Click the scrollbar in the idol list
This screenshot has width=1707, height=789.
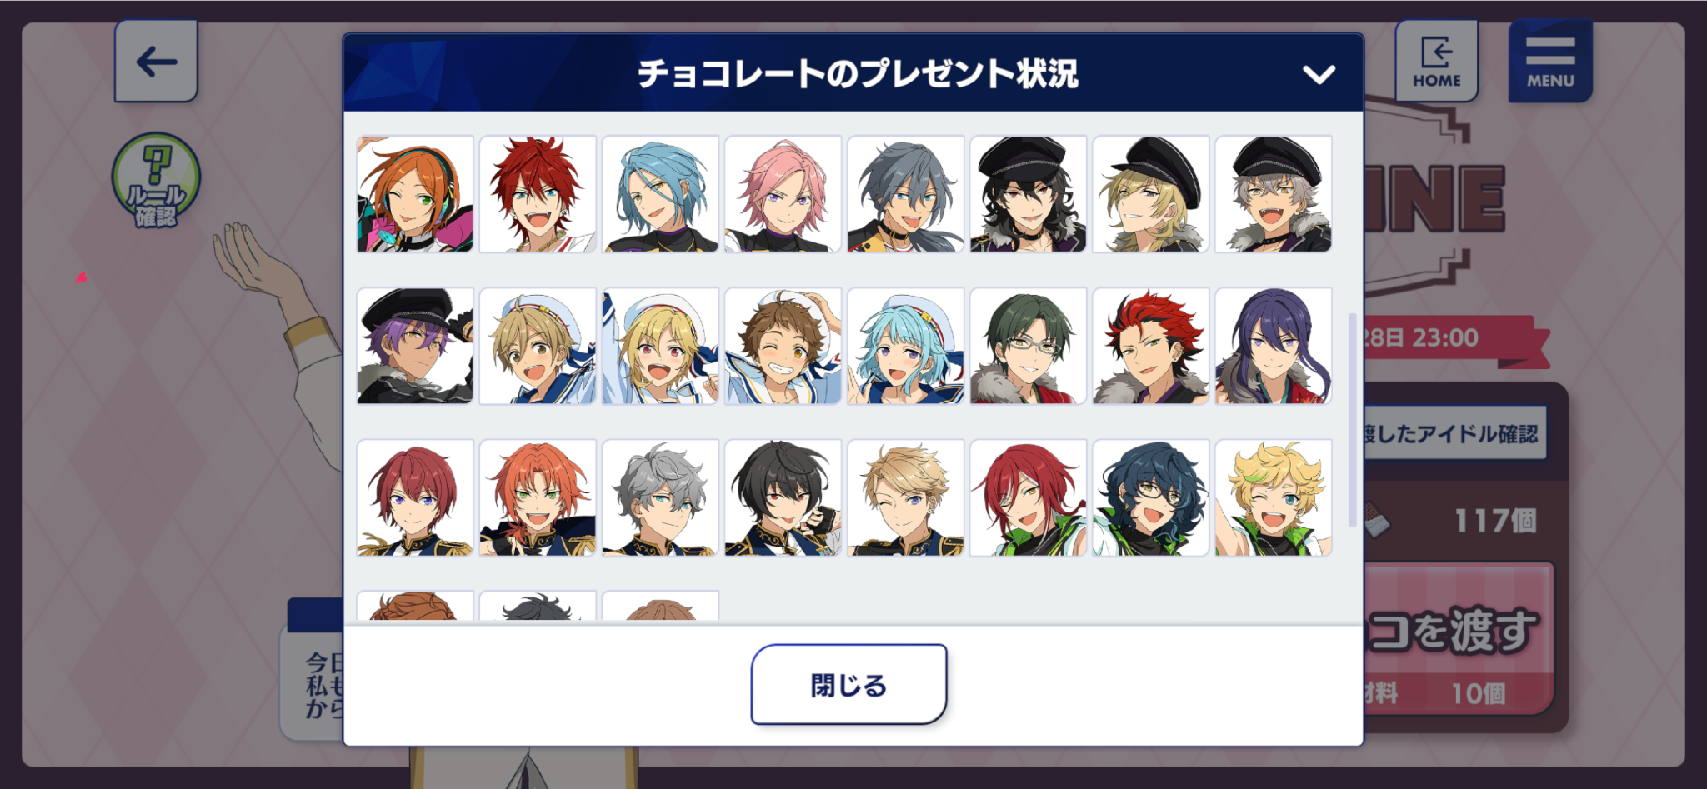pos(1352,420)
